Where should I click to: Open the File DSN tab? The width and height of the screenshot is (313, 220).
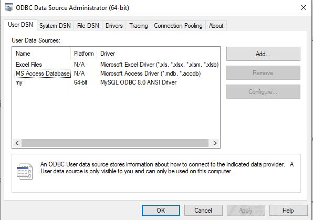(x=88, y=26)
